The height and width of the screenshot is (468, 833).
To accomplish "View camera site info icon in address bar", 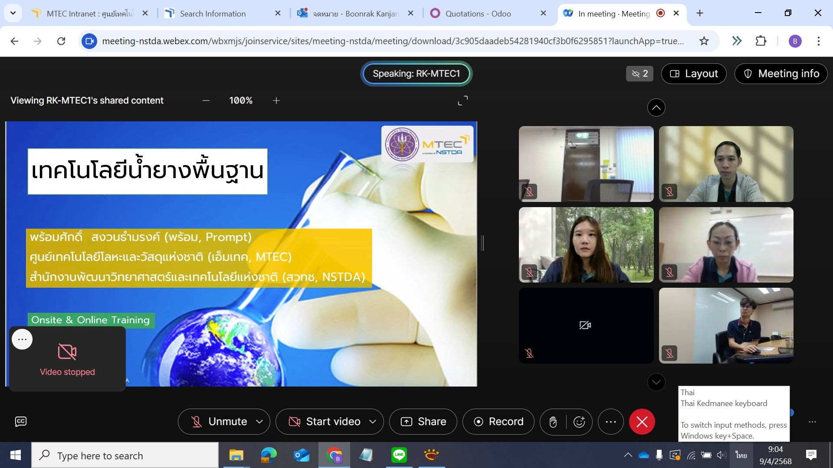I will [x=89, y=41].
